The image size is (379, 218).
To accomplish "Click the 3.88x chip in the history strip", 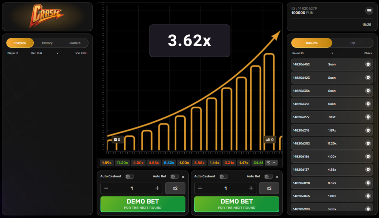I will click(199, 163).
